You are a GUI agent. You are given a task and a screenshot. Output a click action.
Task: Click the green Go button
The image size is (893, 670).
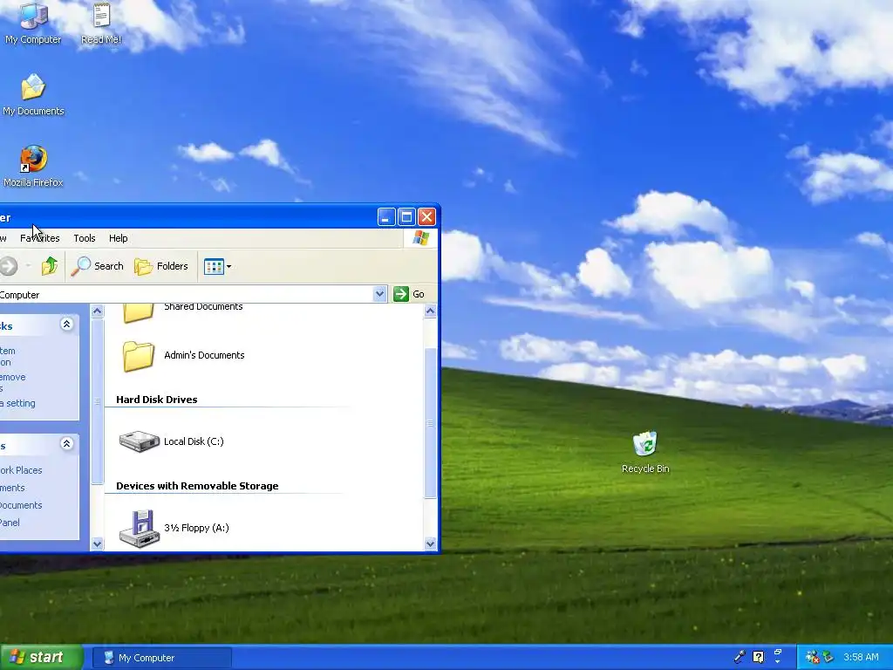pos(409,294)
